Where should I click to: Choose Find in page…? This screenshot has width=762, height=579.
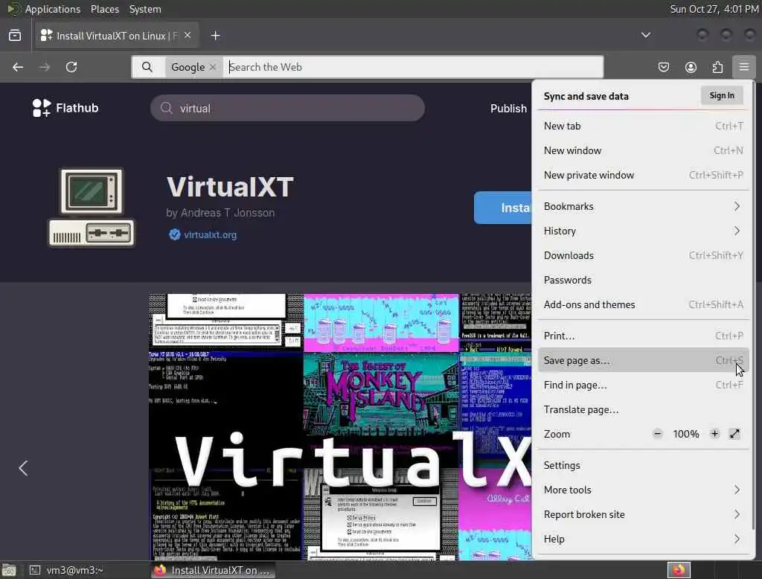(x=644, y=385)
